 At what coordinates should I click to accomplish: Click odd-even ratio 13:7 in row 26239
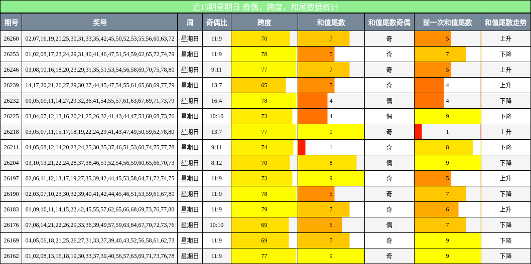tap(217, 85)
